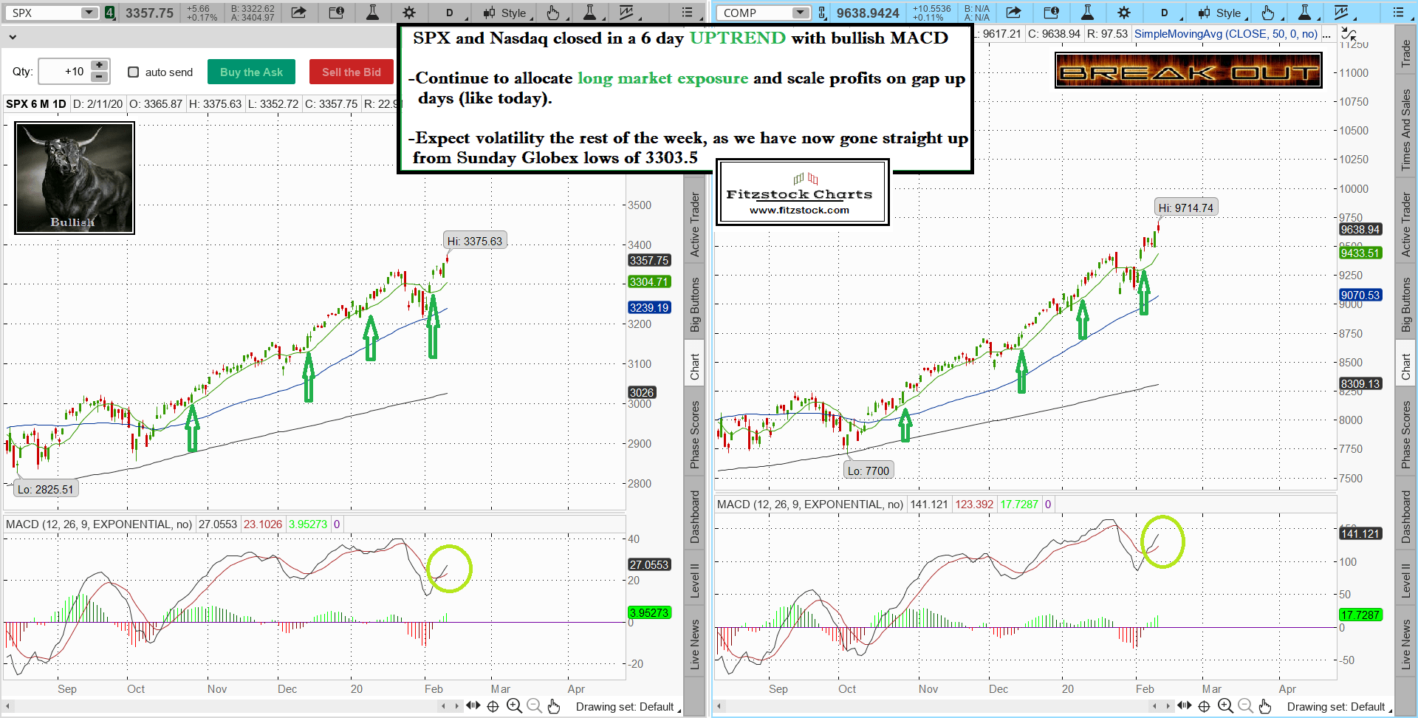
Task: Open the Times And Sales side tab
Action: pos(1405,129)
